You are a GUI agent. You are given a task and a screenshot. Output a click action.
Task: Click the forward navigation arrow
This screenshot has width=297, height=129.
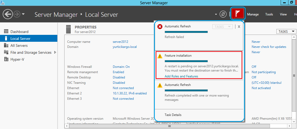[x=17, y=14]
